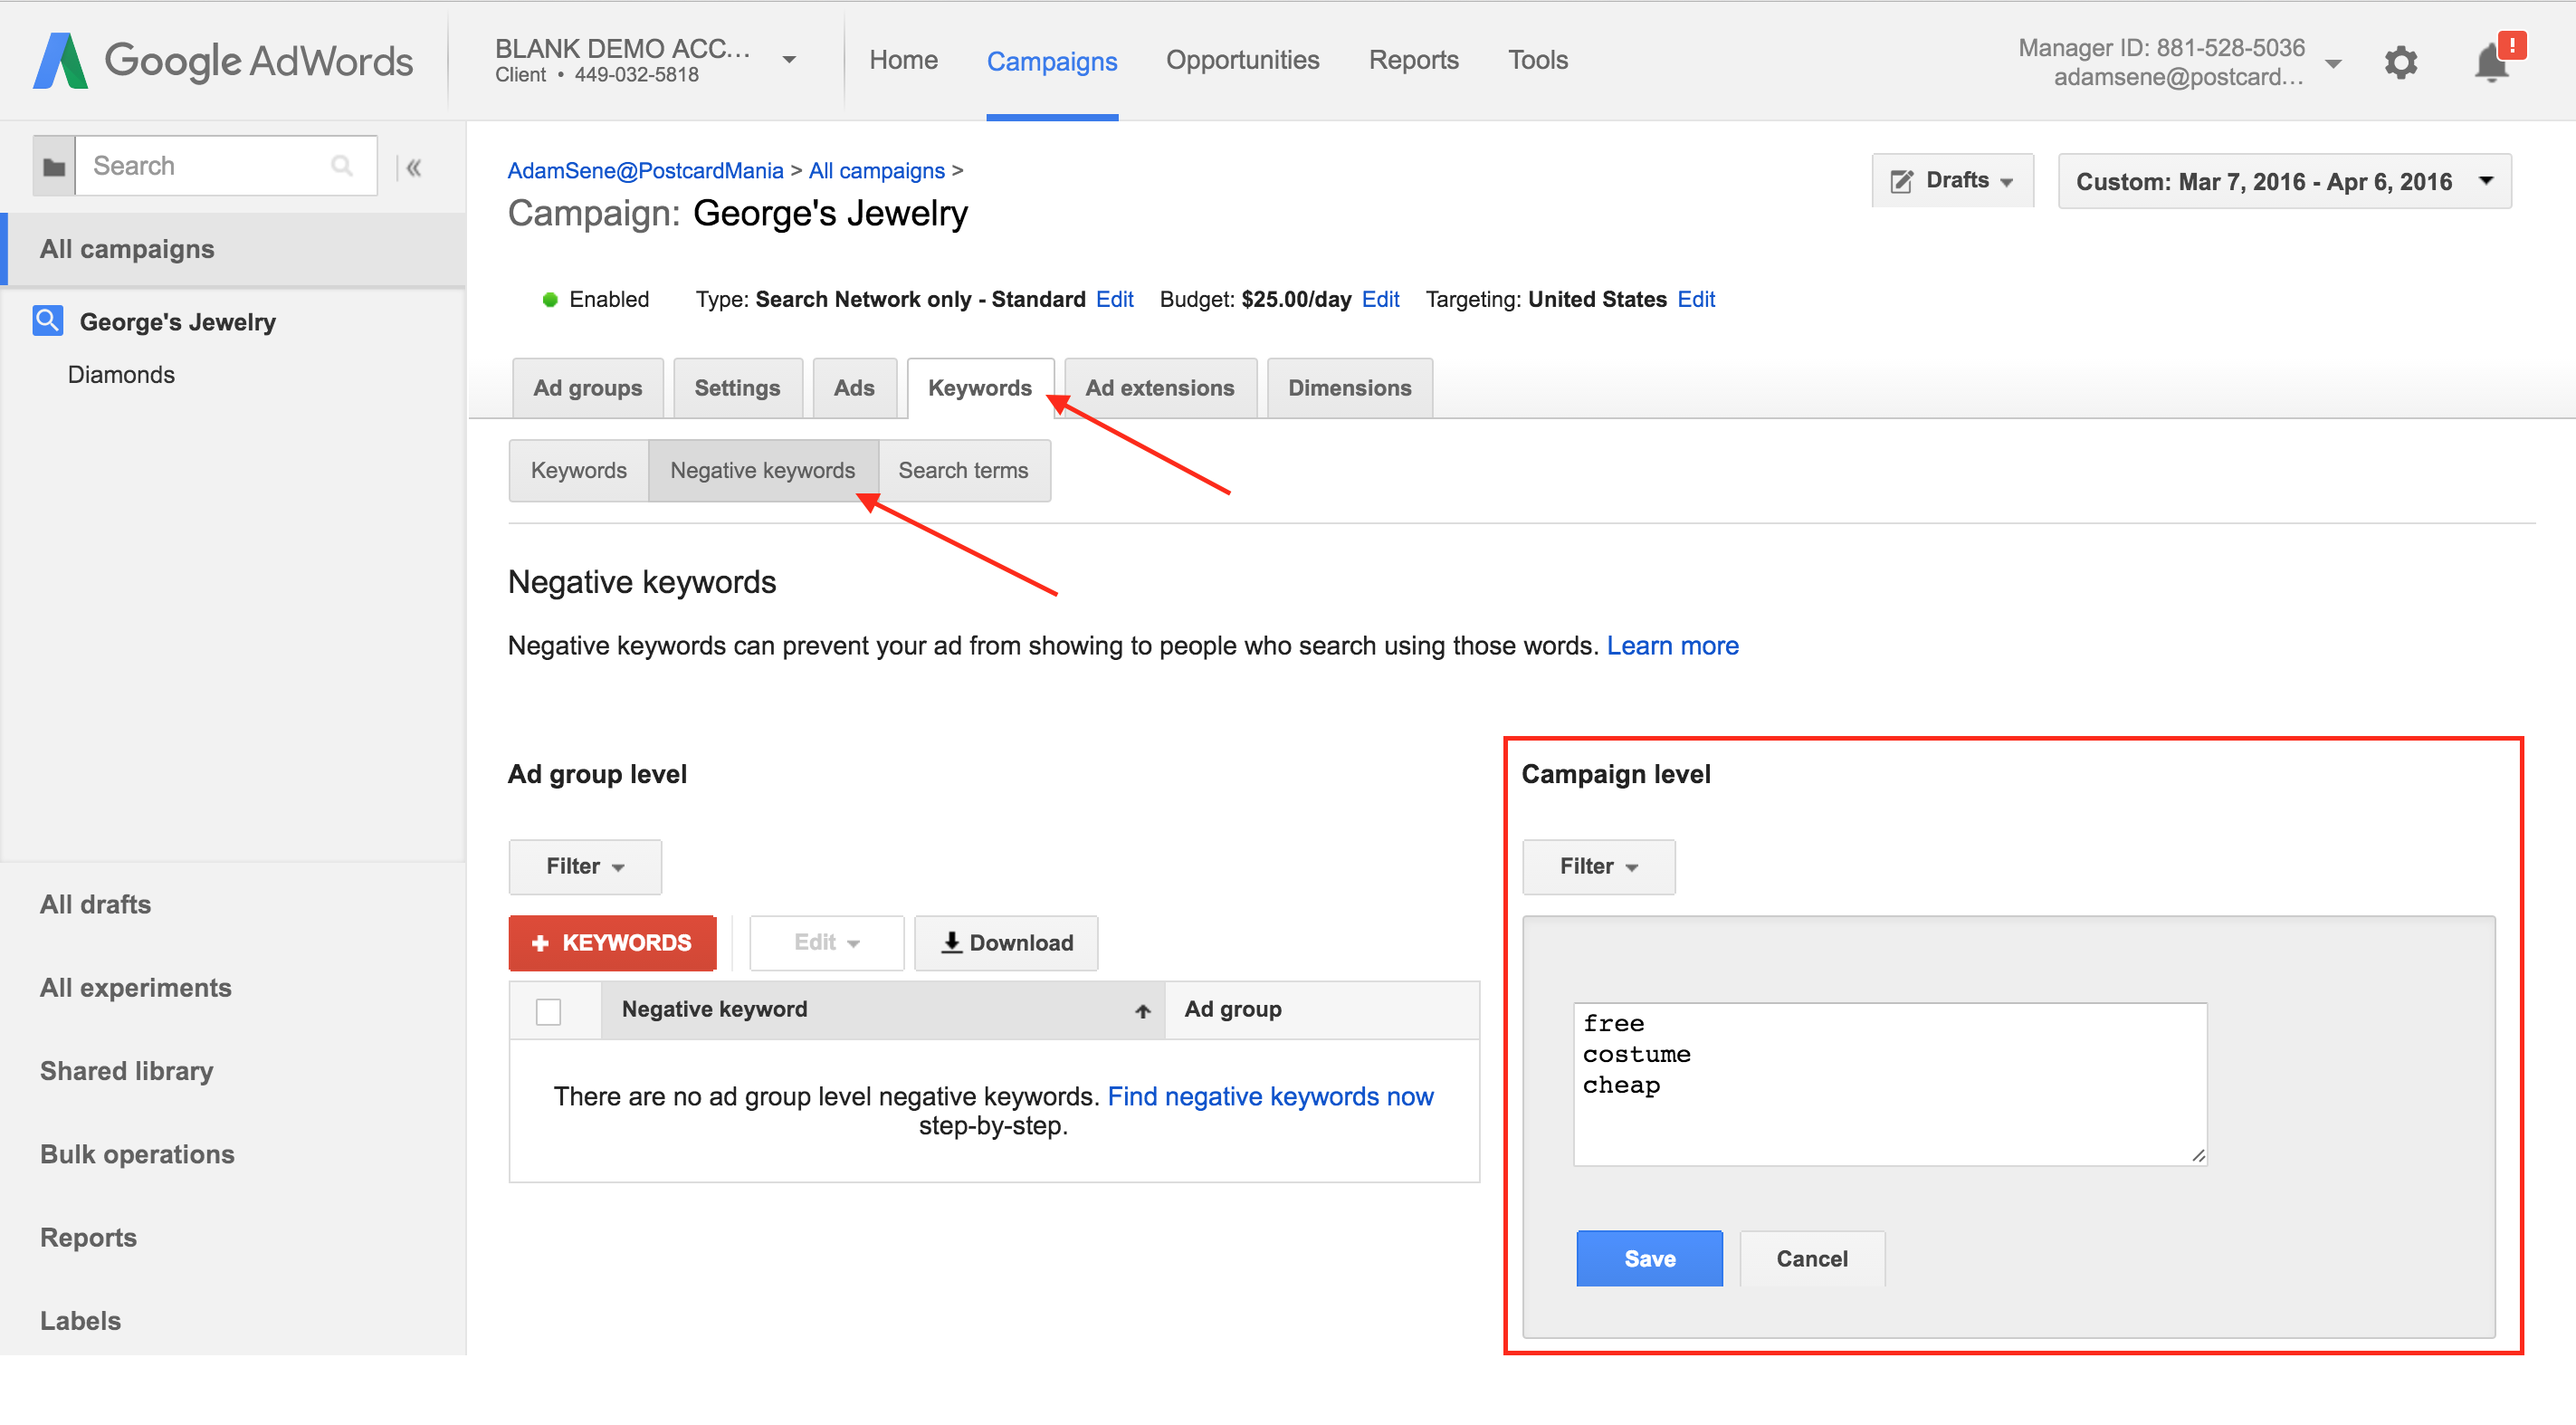The width and height of the screenshot is (2576, 1425).
Task: Open the Drafts dropdown
Action: tap(1952, 181)
